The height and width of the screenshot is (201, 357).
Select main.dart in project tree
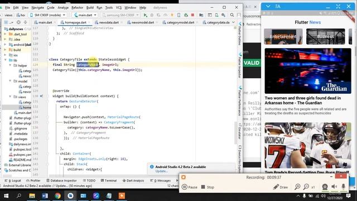[22, 113]
